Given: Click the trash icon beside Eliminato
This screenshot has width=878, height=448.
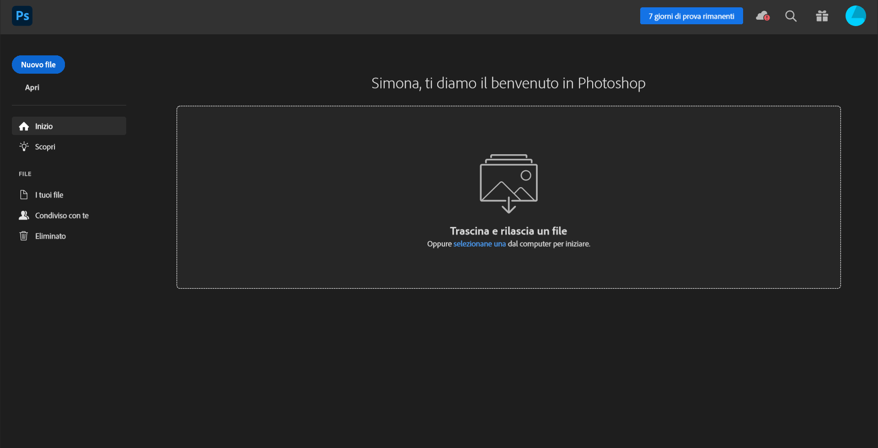Looking at the screenshot, I should pos(23,236).
